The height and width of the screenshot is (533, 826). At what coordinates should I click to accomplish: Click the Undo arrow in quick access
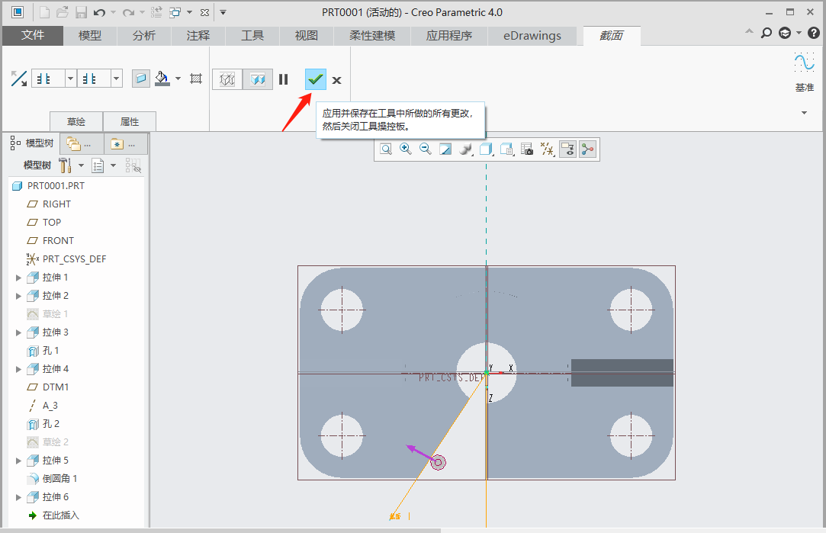coord(99,12)
